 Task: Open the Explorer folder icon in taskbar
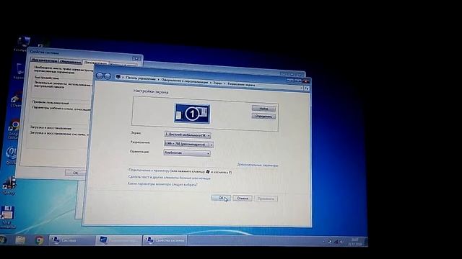[x=20, y=240]
